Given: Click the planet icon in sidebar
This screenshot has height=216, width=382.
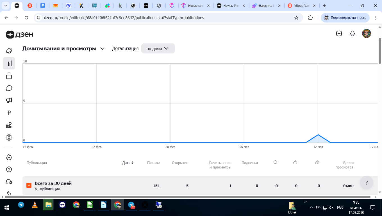Looking at the screenshot, I should click(x=9, y=51).
